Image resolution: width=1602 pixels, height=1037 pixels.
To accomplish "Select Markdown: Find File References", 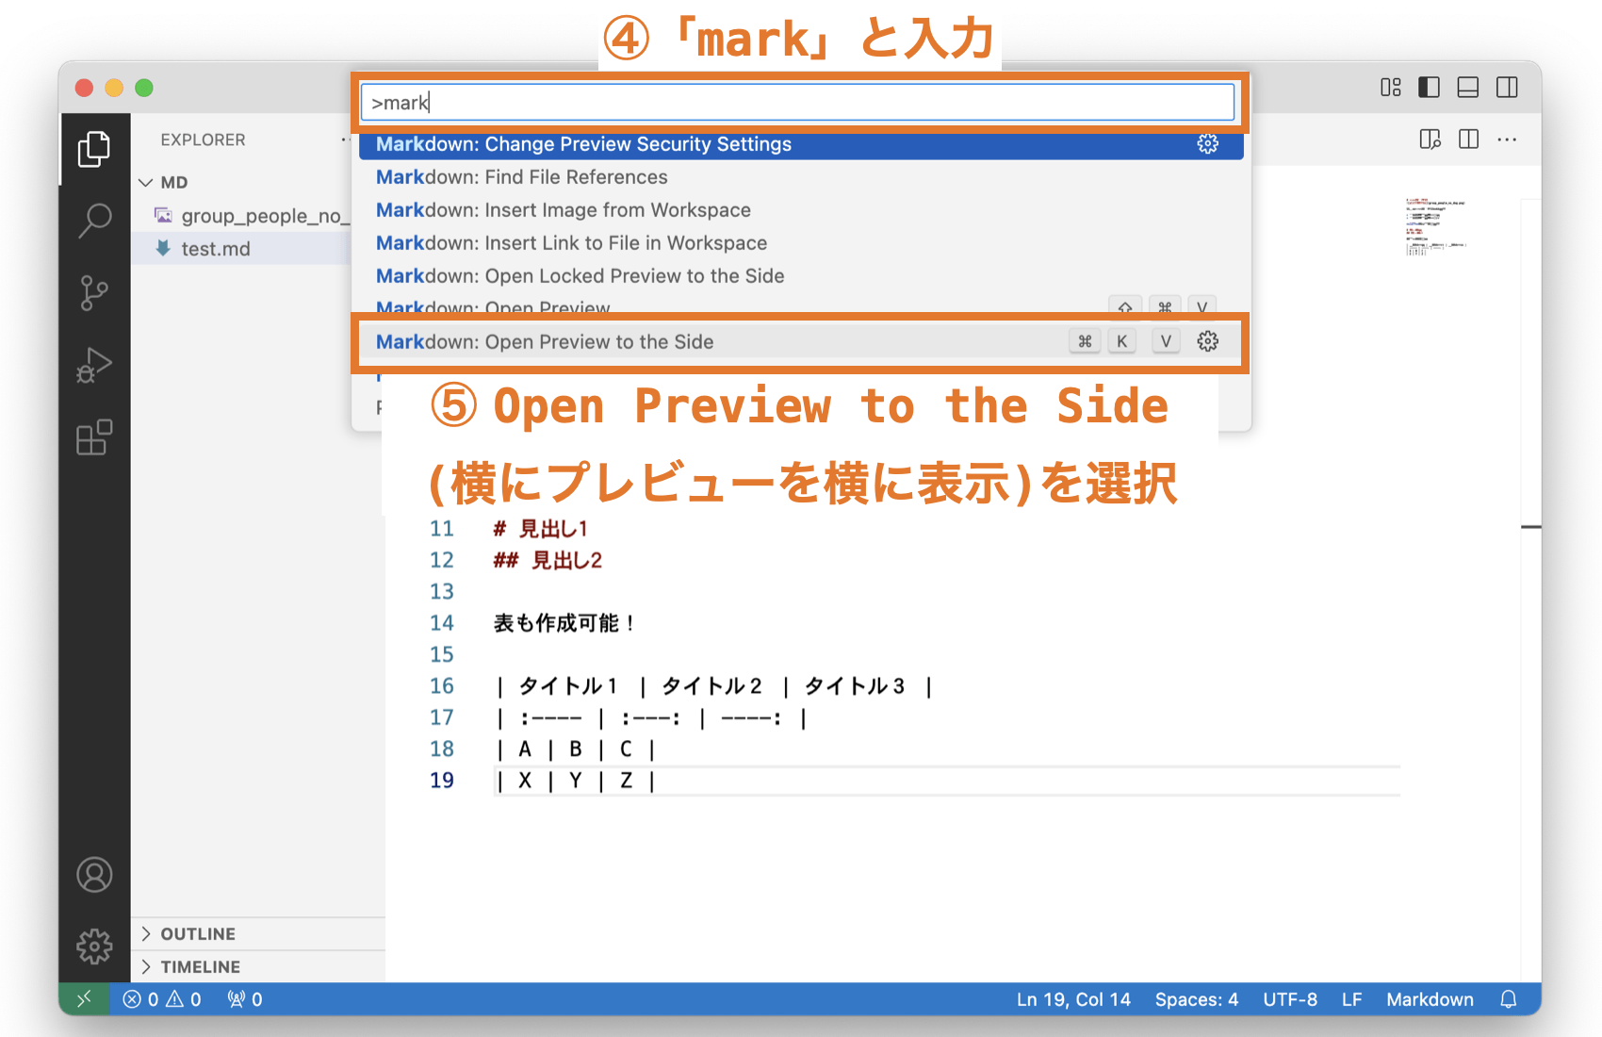I will [x=801, y=177].
